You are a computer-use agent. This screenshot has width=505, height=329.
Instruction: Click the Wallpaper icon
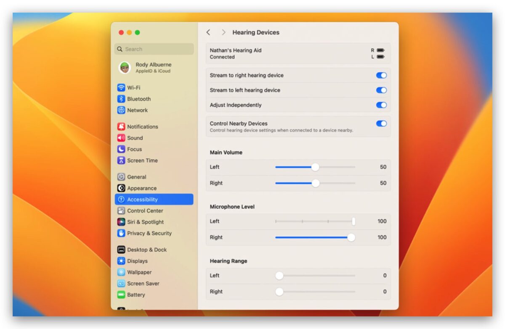pos(121,272)
